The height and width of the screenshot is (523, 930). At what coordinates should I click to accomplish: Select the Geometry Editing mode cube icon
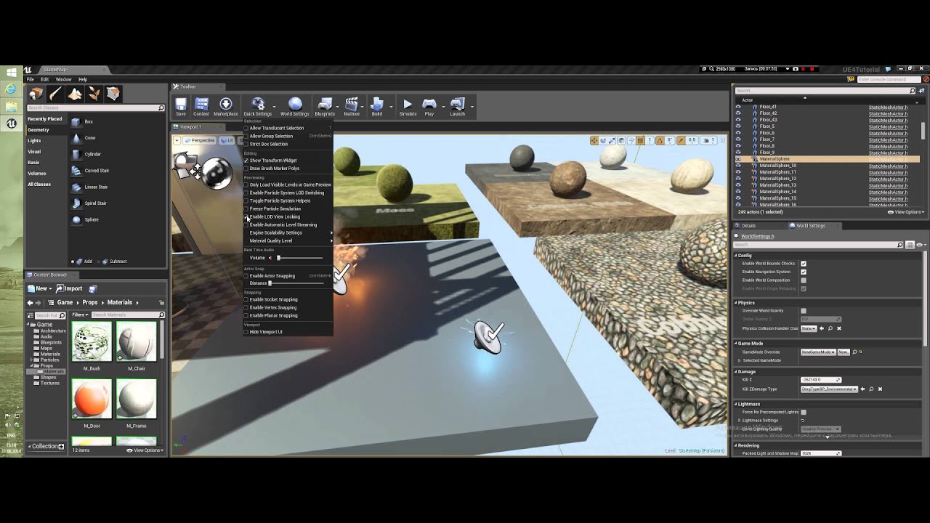tap(113, 94)
